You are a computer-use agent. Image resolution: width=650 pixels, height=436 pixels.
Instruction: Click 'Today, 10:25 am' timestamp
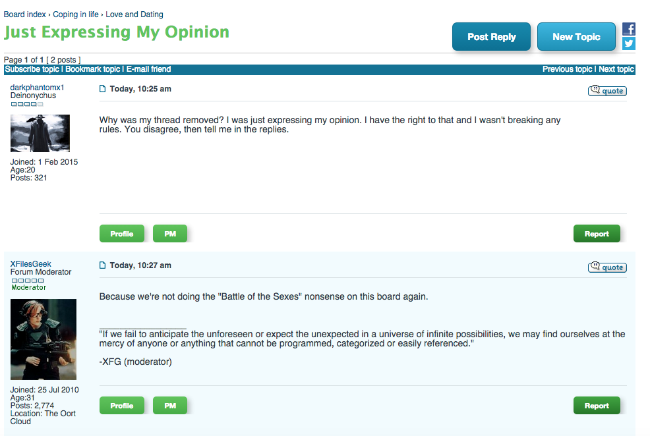click(x=140, y=89)
